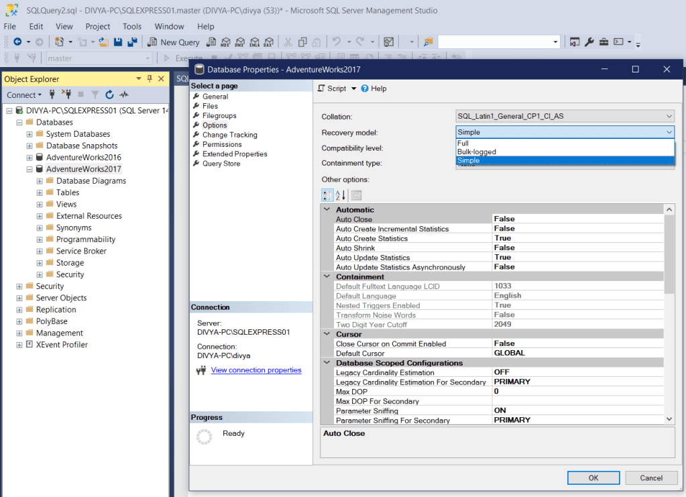Click the Cancel button

[650, 478]
